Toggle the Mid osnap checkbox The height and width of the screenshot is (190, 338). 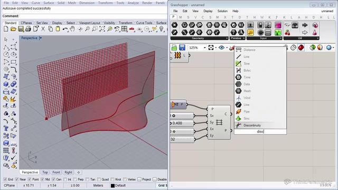(x=42, y=179)
